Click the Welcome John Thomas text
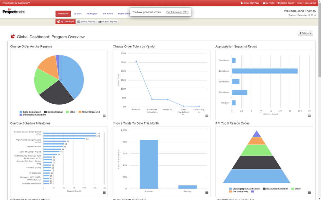This screenshot has width=321, height=200. coord(300,11)
